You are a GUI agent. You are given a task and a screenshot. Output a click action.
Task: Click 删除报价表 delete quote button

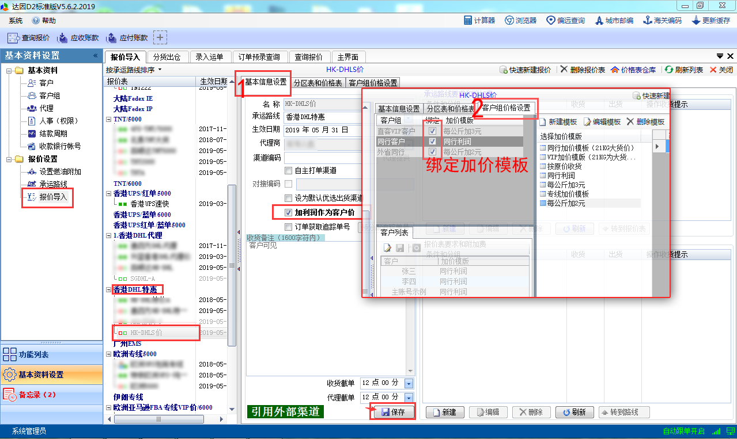[582, 70]
